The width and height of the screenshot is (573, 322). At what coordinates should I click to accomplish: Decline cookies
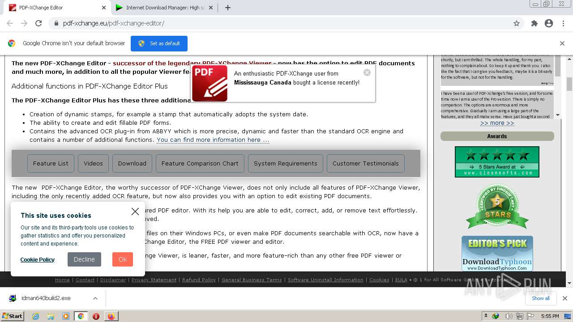(84, 259)
